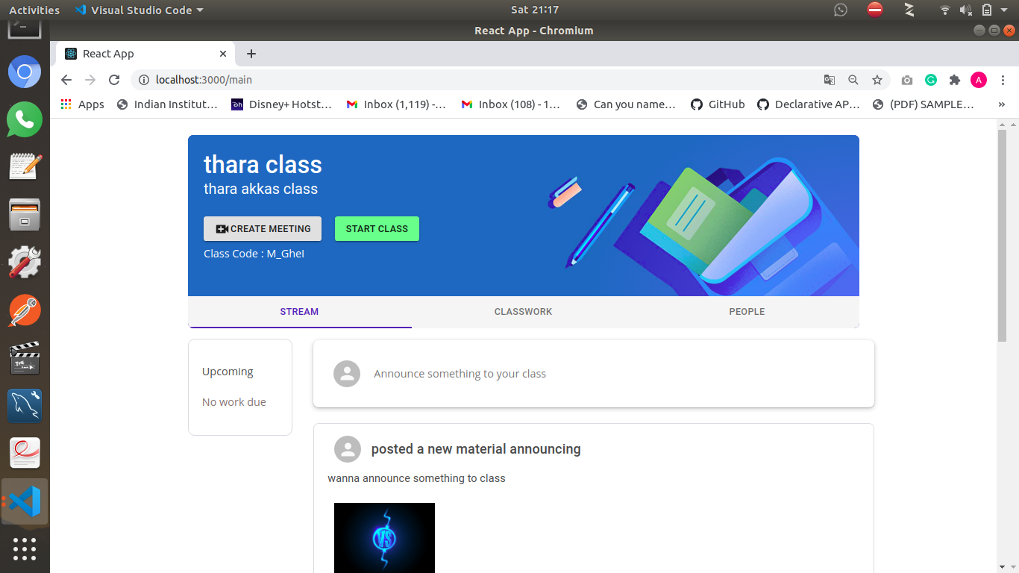
Task: Open the Disney+ Hotstar bookmark
Action: pos(281,104)
